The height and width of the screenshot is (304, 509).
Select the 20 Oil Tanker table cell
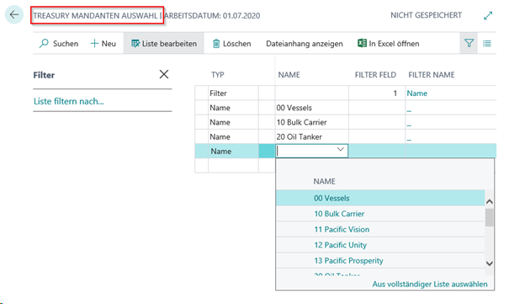tap(311, 136)
